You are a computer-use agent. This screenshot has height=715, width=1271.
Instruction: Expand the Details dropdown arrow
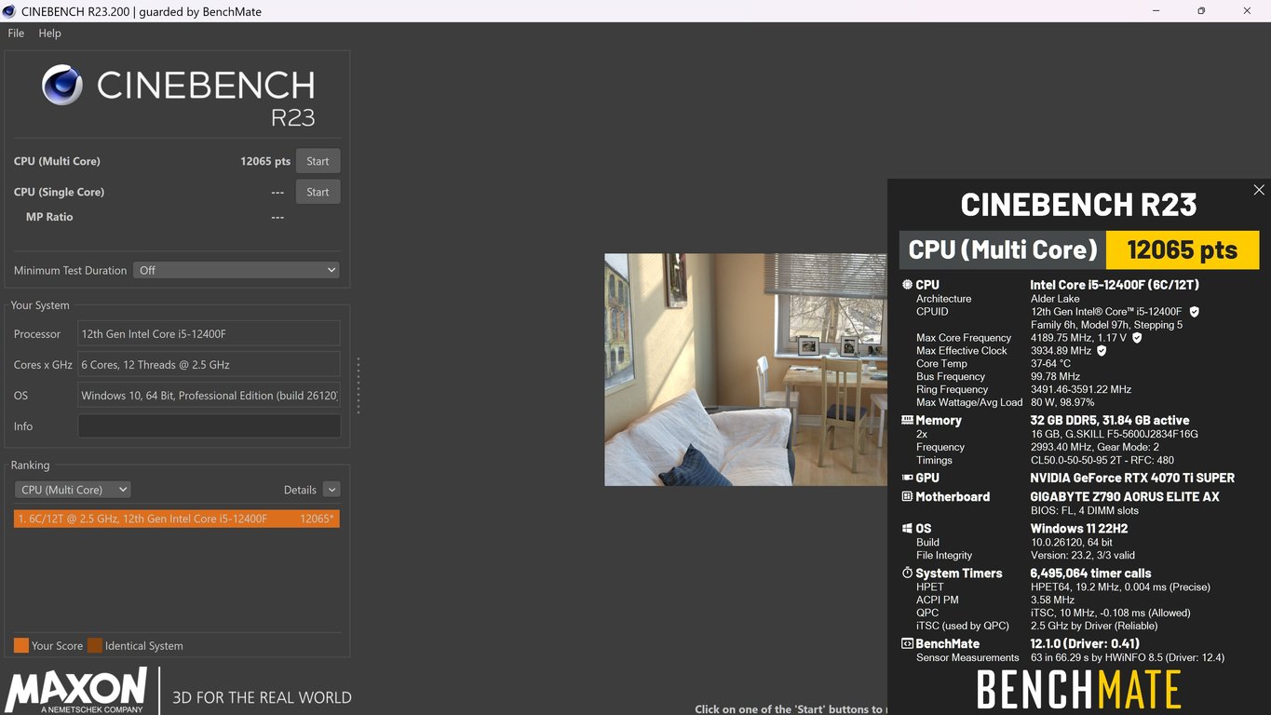pos(331,490)
